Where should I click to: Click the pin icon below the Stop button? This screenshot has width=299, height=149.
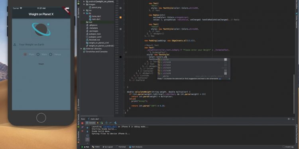point(83,127)
